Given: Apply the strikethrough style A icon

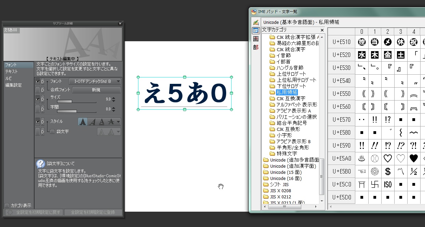Looking at the screenshot, I should pos(111,122).
